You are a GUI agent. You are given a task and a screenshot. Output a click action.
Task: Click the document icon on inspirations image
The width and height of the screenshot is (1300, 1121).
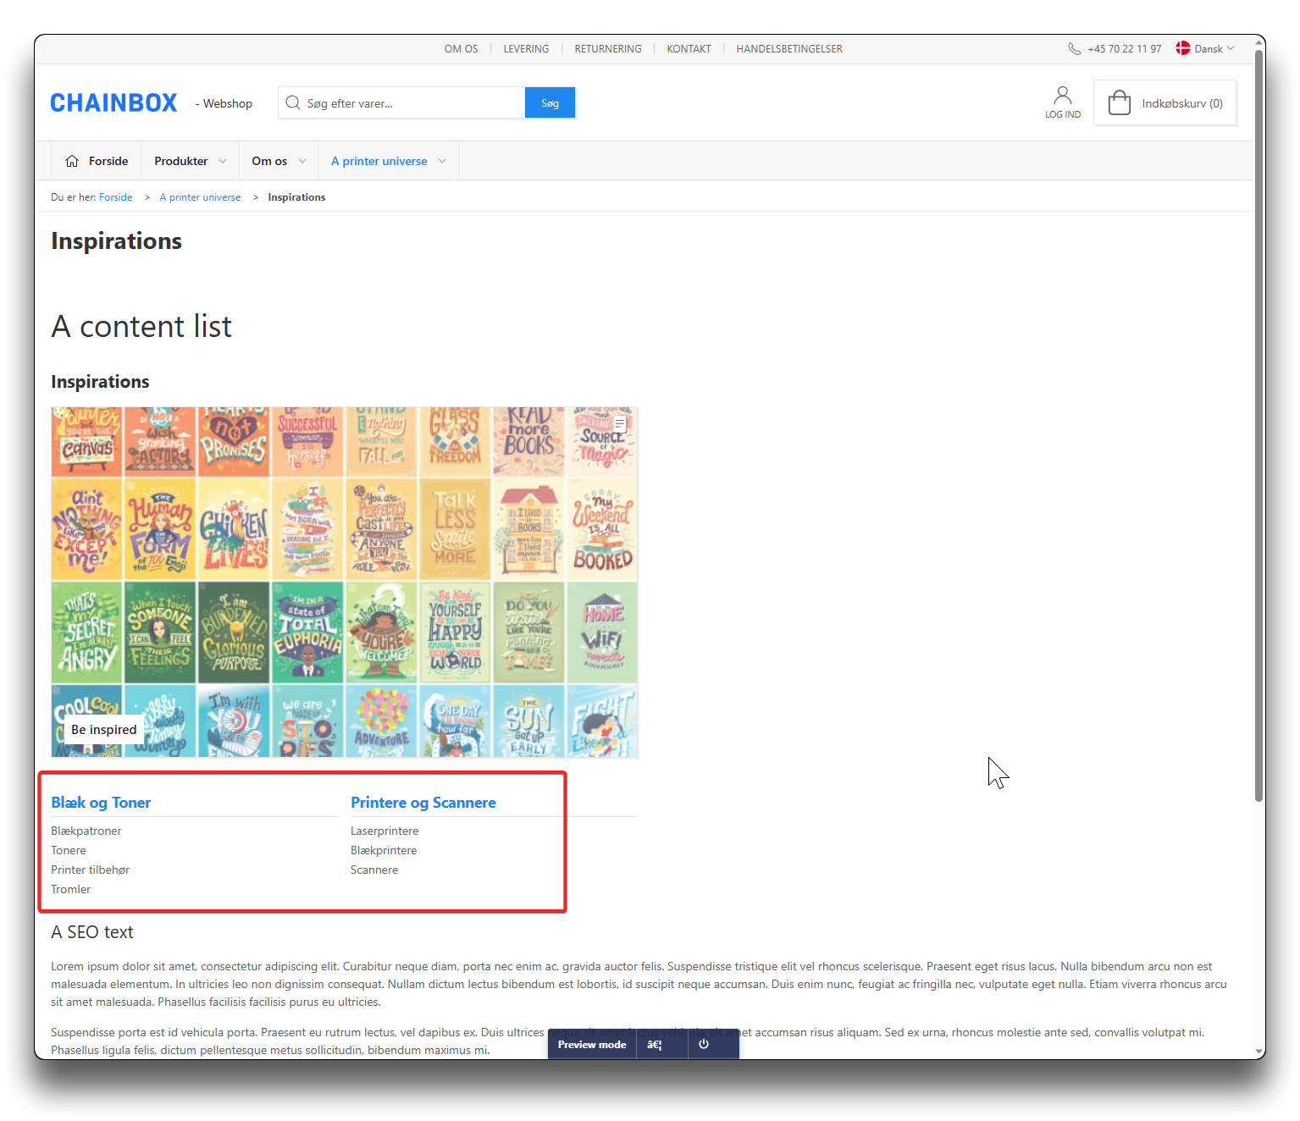pos(620,424)
